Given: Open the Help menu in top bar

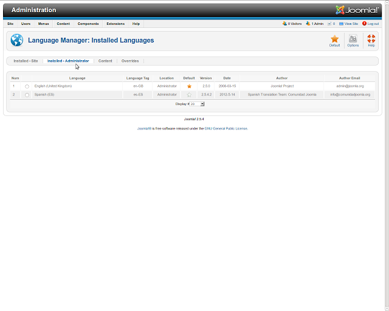Looking at the screenshot, I should click(136, 24).
